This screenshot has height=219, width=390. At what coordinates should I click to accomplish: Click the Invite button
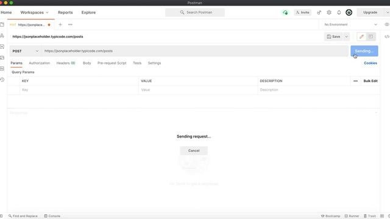(302, 12)
